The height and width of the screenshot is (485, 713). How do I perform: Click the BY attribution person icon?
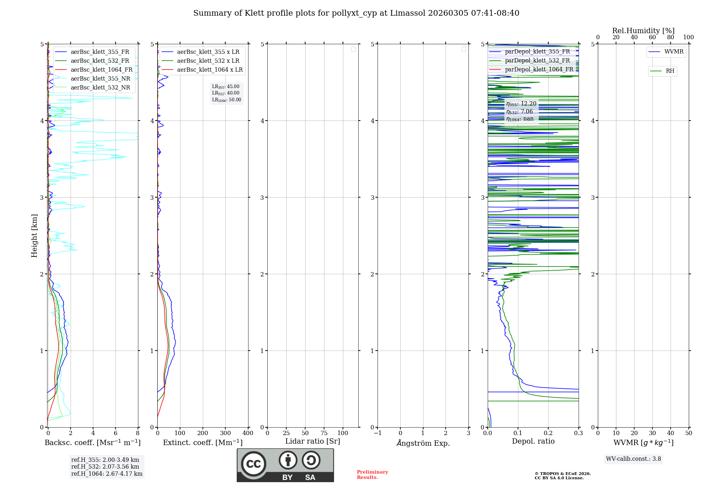(x=288, y=460)
